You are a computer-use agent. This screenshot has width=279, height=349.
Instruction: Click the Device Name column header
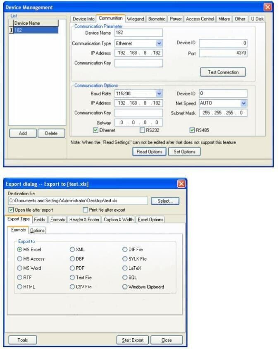click(36, 23)
